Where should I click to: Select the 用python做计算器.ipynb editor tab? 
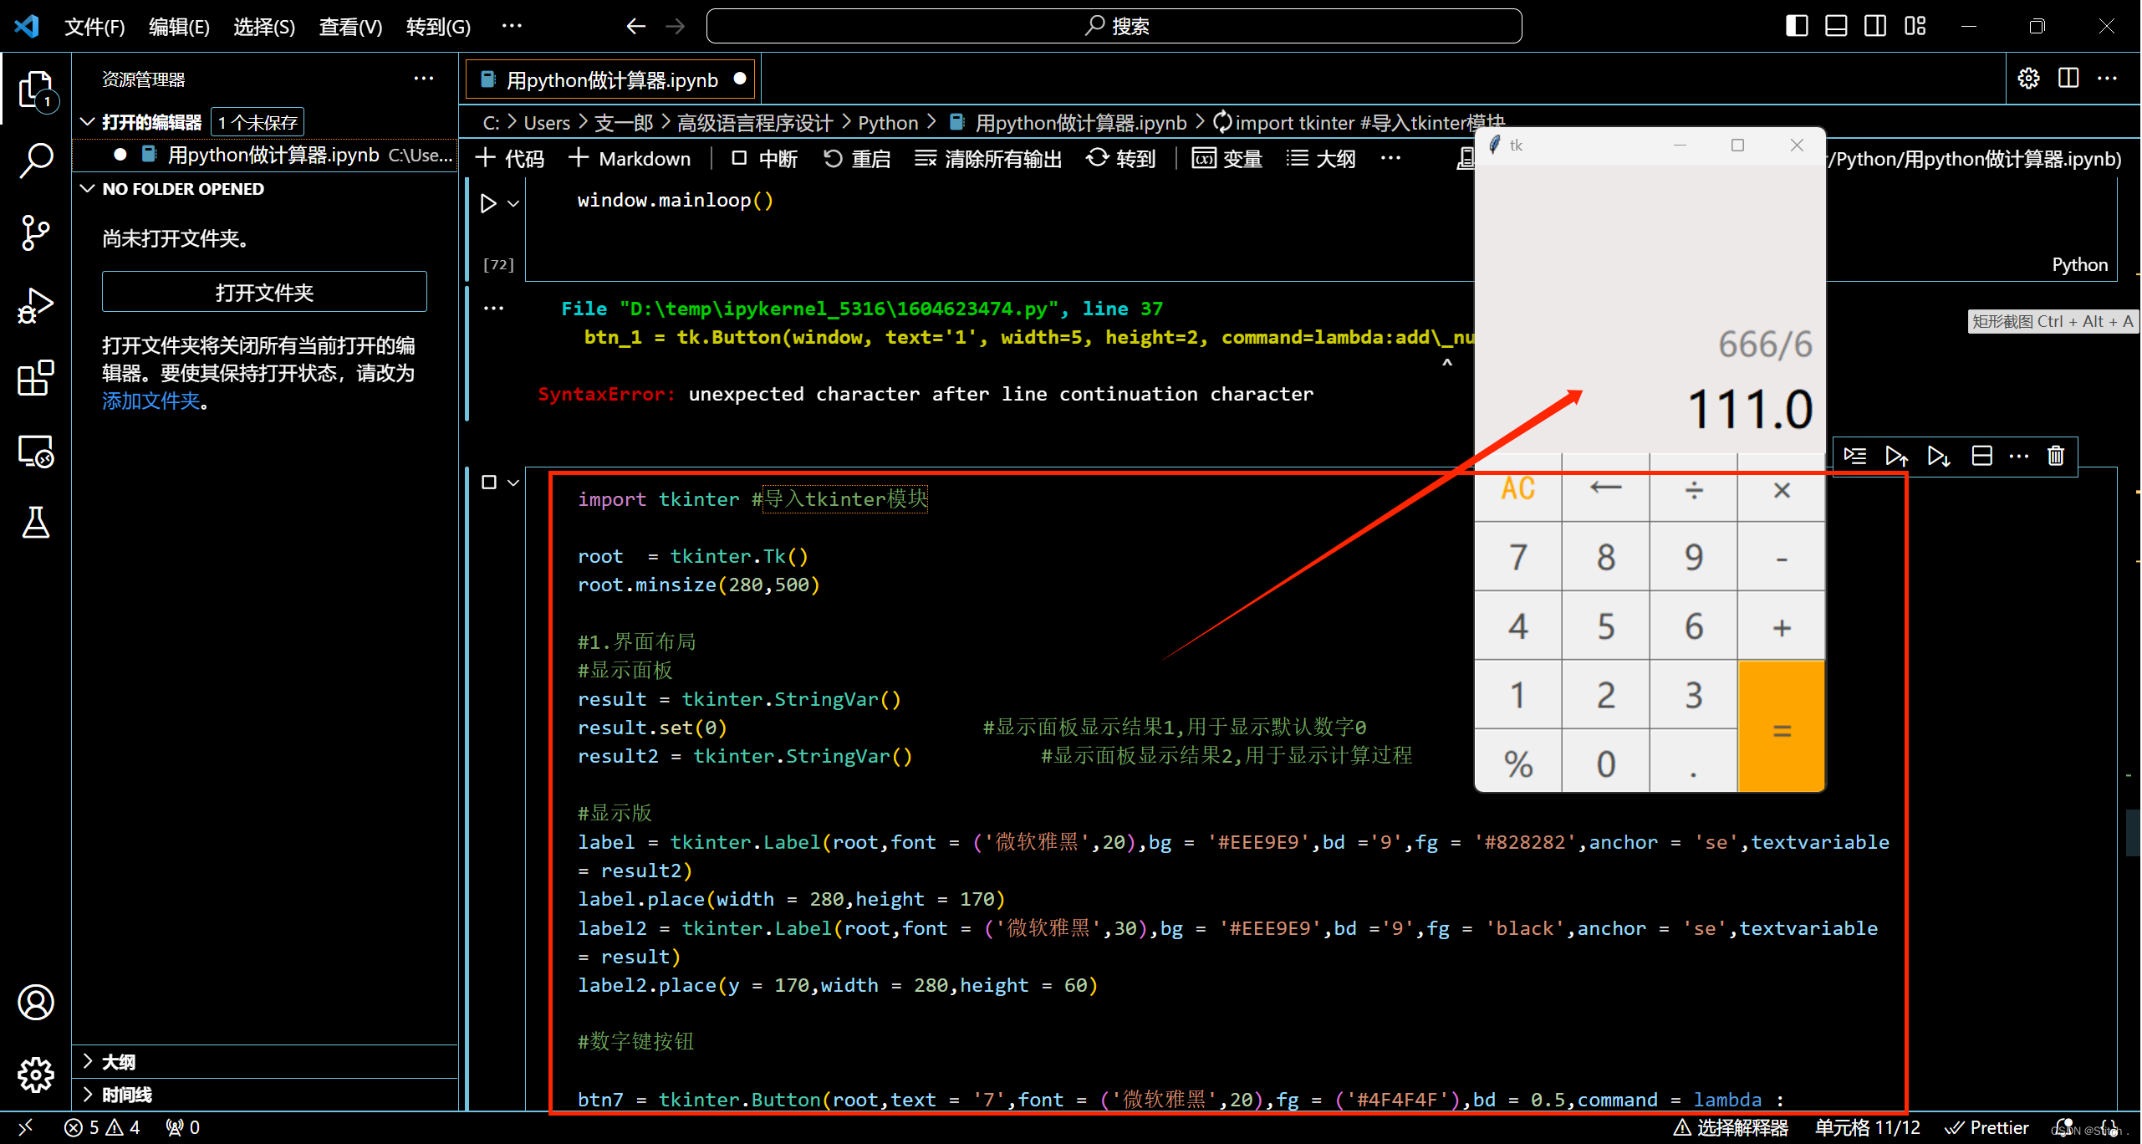(610, 79)
